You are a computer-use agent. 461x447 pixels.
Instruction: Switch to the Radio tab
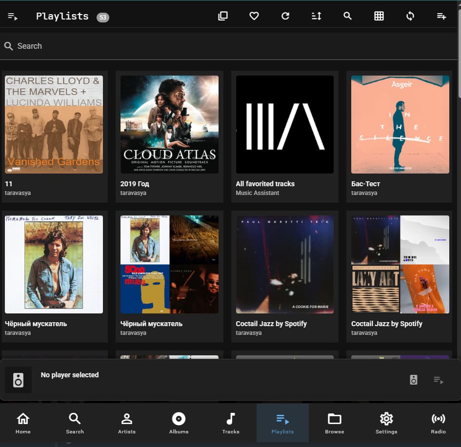(439, 423)
